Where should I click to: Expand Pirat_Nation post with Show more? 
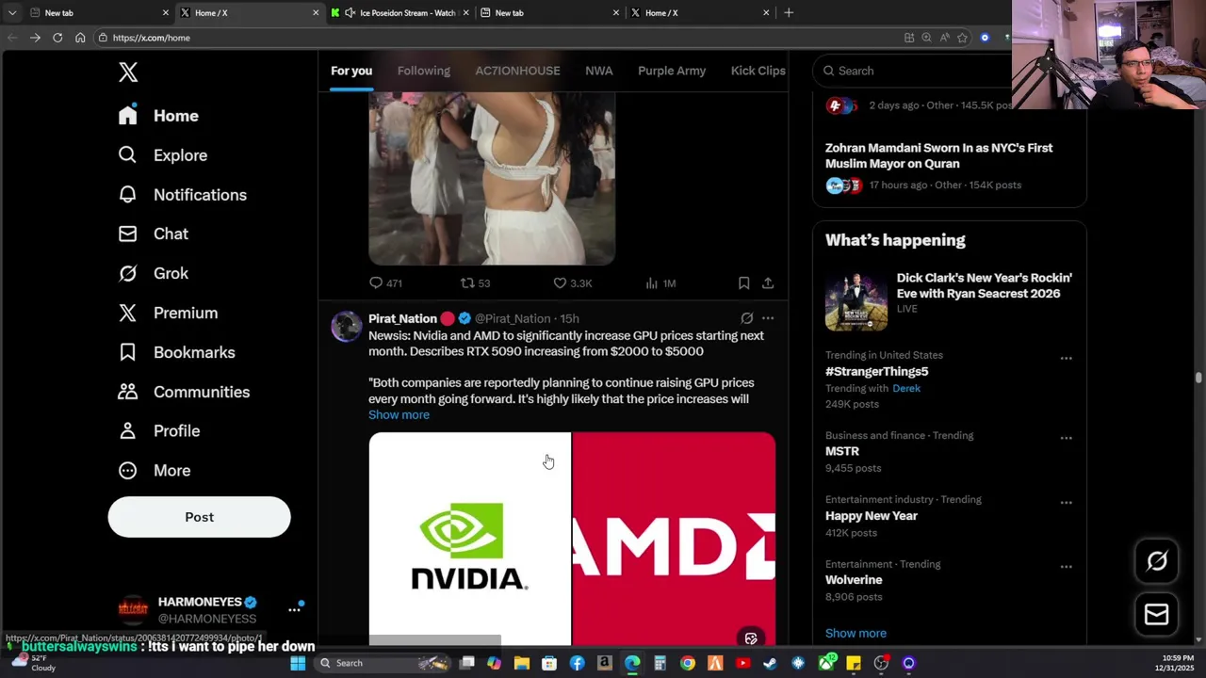coord(399,414)
